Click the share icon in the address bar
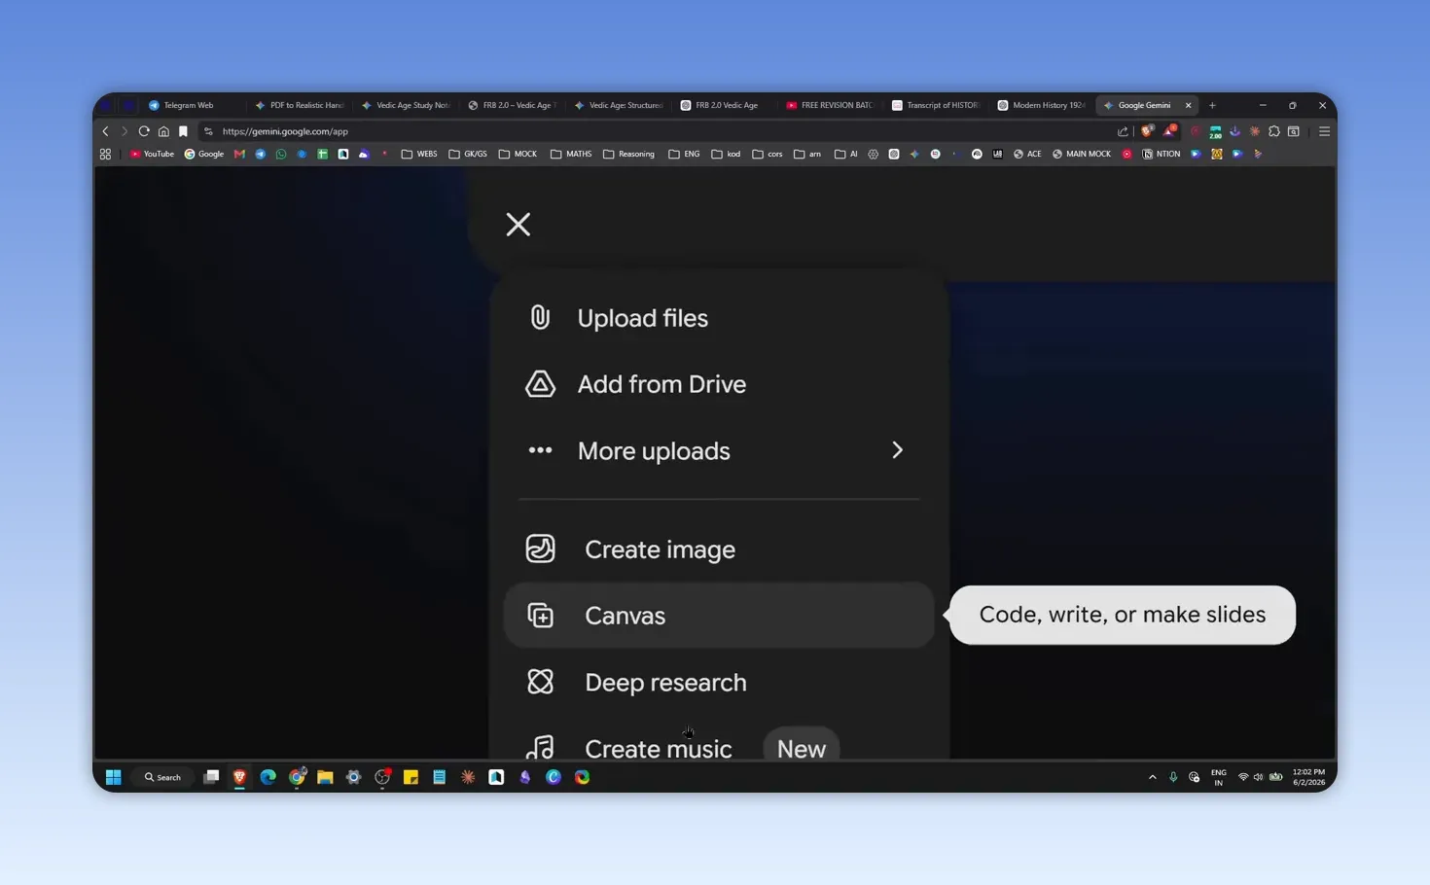1430x885 pixels. (x=1123, y=131)
